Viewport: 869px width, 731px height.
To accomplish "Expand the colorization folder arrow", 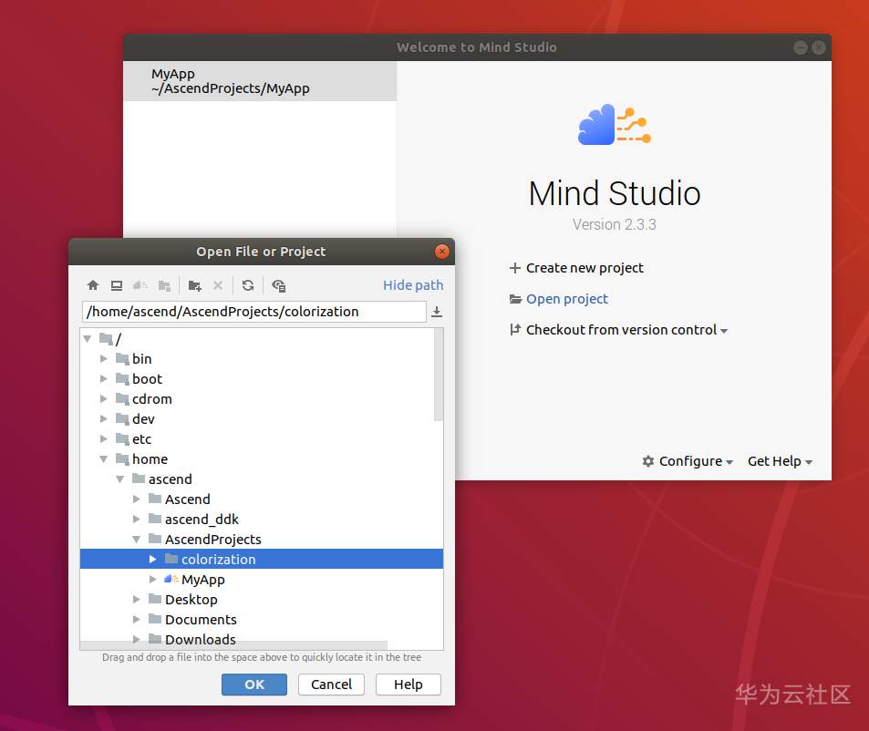I will click(x=153, y=560).
